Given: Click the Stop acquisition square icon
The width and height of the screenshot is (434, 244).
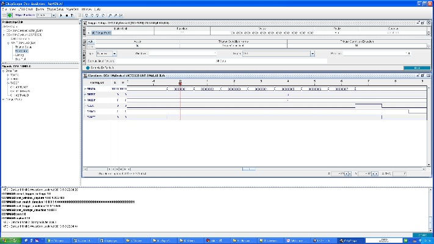Looking at the screenshot, I should click(x=65, y=15).
